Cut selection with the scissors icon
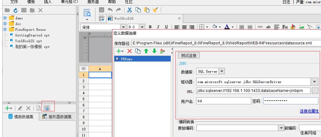The image size is (321, 137). point(130,10)
